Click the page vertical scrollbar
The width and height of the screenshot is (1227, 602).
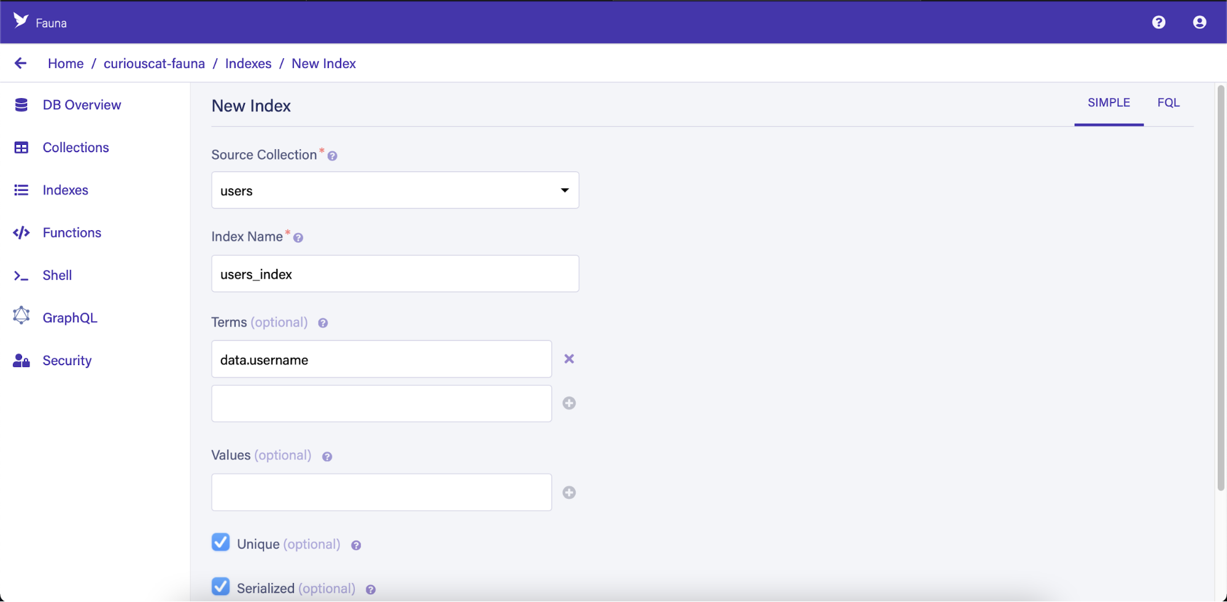[1220, 288]
